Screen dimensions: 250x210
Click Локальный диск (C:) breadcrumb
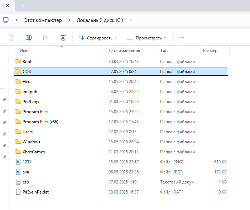(x=100, y=20)
